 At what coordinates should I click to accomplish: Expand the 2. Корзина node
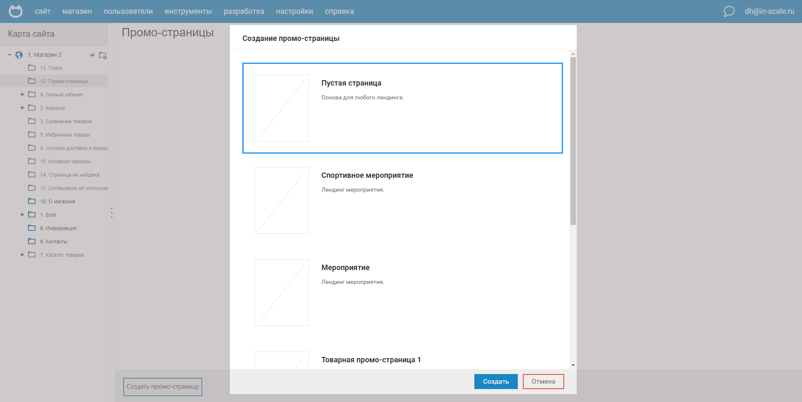pyautogui.click(x=22, y=108)
